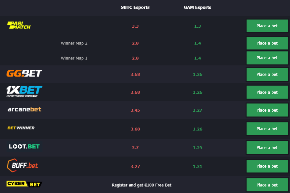
Task: Visit the BetWinner logo link
Action: click(21, 128)
